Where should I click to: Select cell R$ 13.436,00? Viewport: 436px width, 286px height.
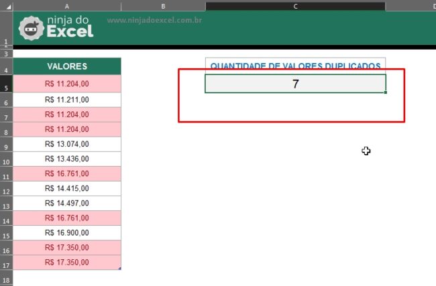pyautogui.click(x=67, y=159)
